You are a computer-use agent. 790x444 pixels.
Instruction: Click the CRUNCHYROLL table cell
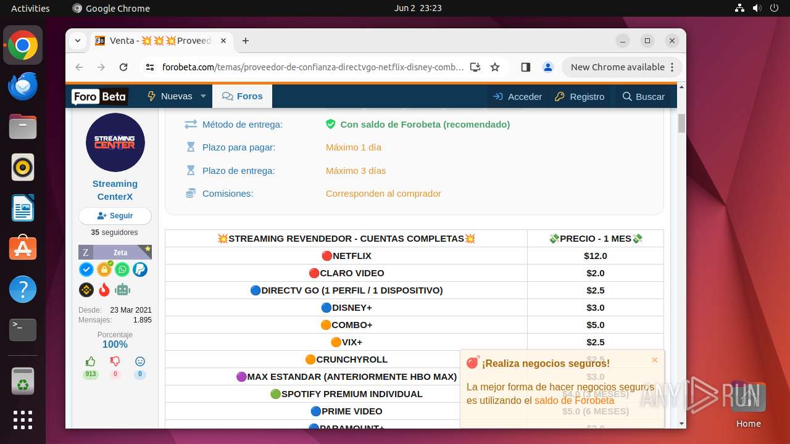[346, 360]
